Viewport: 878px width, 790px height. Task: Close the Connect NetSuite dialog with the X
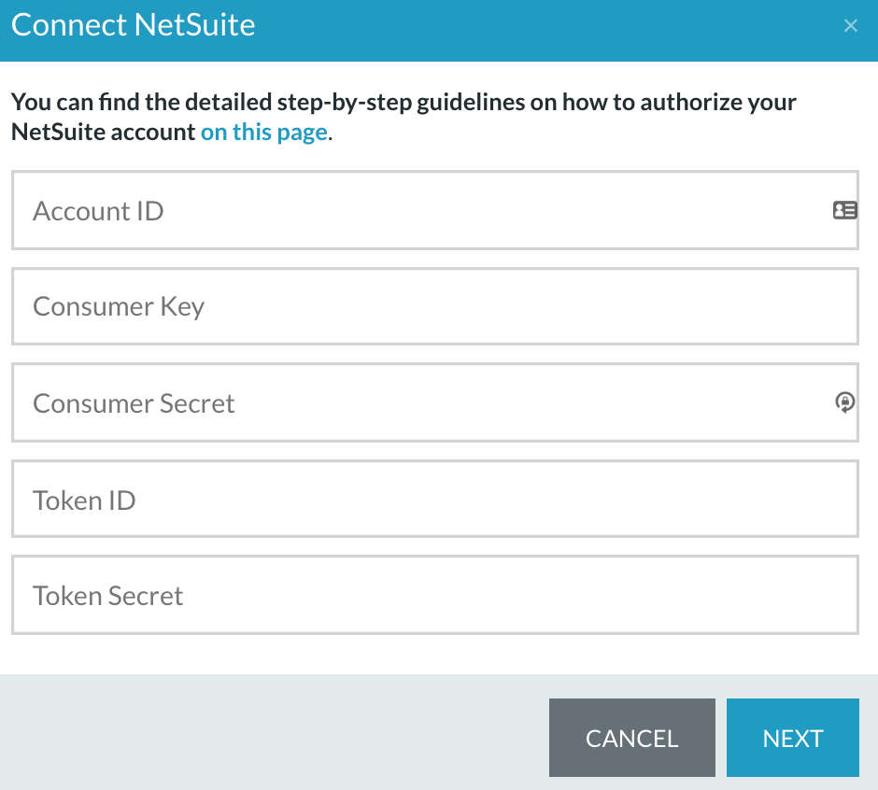(x=851, y=25)
